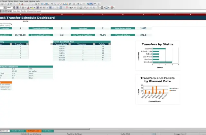Toggle Align Top
The width and height of the screenshot is (206, 135).
[x=47, y=8]
